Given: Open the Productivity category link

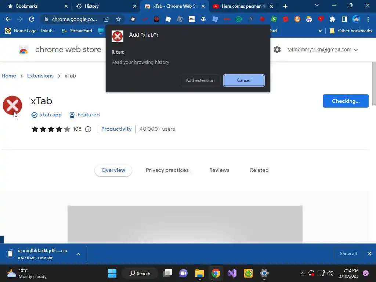Looking at the screenshot, I should (116, 129).
